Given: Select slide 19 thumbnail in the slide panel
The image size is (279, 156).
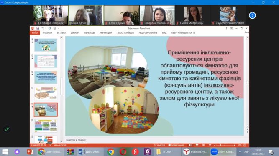Looking at the screenshot, I should (x=46, y=93).
